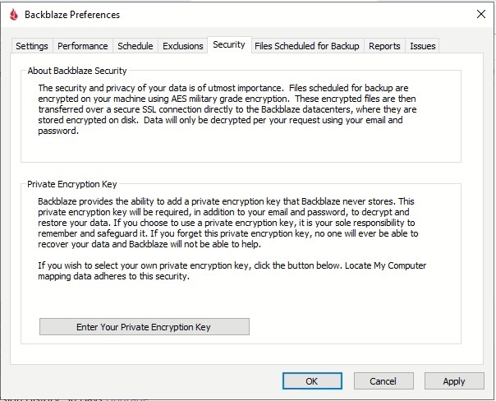The height and width of the screenshot is (401, 496).
Task: Close the Backblaze Preferences window
Action: 481,14
